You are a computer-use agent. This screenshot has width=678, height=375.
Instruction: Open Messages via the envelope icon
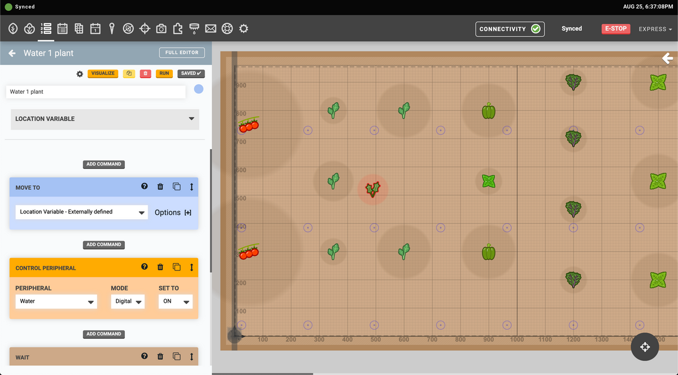tap(210, 28)
